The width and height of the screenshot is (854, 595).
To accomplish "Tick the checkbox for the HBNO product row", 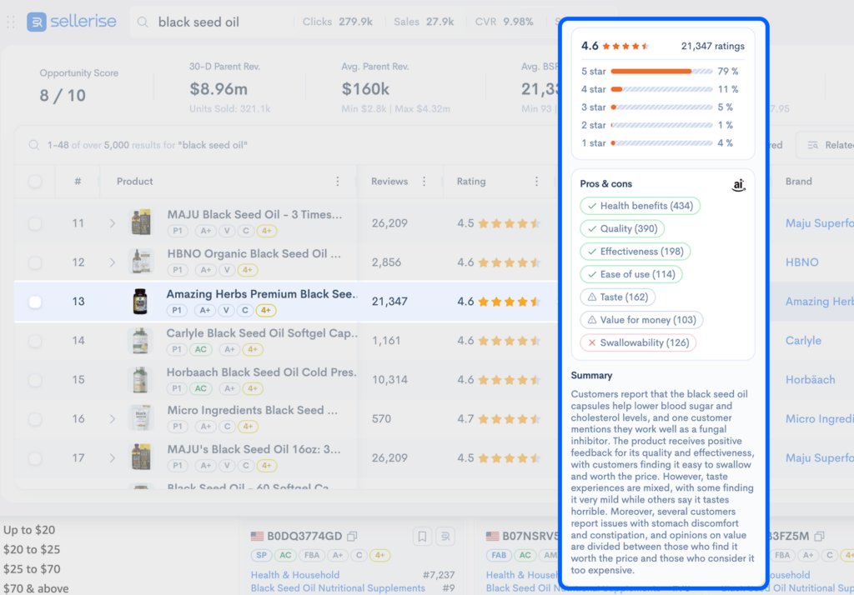I will tap(34, 262).
